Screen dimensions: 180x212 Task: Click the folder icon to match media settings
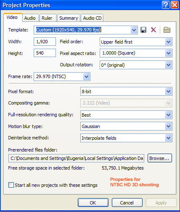click(167, 30)
